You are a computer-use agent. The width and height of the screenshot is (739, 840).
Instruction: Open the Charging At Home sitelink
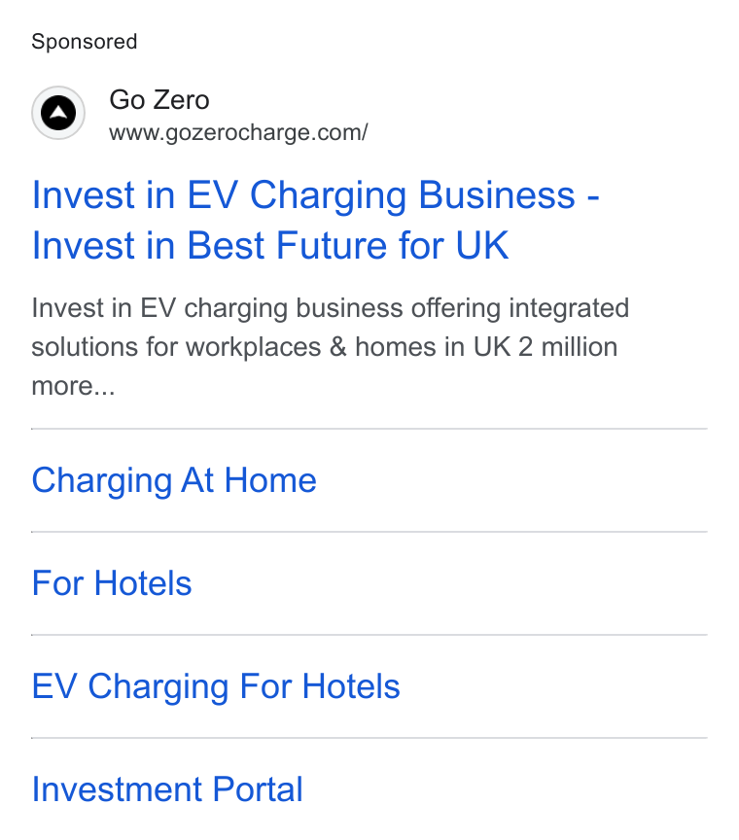(174, 480)
